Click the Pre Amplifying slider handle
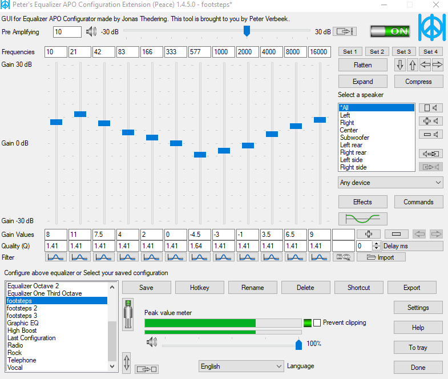 (247, 31)
